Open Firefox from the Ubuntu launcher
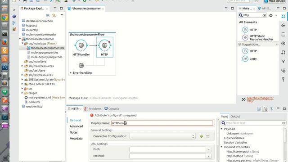Screen dimensions: 288x162 tap(5, 42)
